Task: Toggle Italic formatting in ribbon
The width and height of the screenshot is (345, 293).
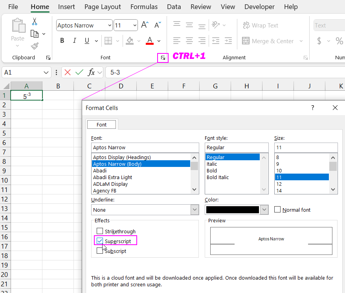Action: [x=74, y=41]
